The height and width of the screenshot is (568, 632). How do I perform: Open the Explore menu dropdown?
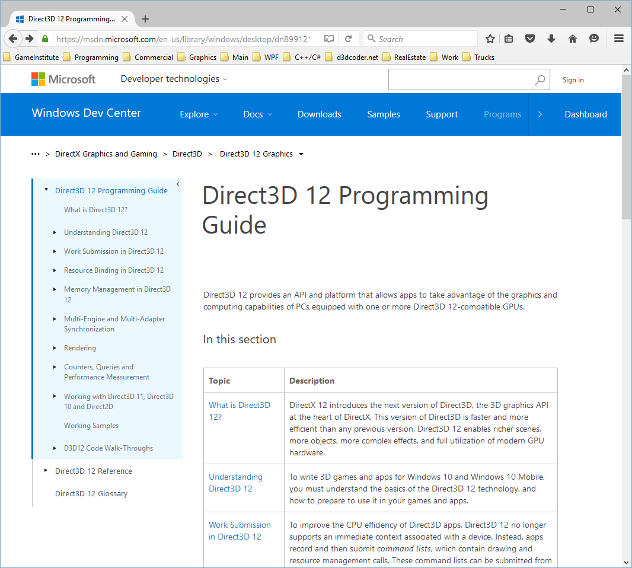[x=199, y=114]
